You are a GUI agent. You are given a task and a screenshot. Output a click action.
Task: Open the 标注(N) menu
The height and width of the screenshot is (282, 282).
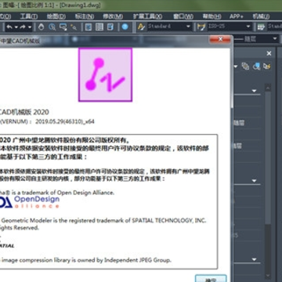tap(85, 16)
